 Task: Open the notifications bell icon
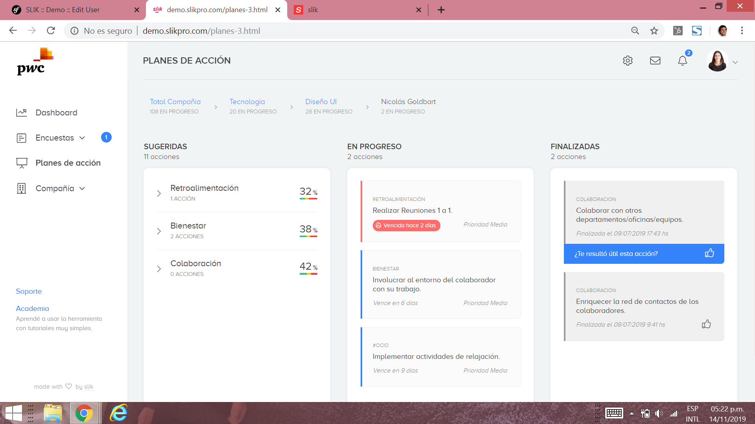coord(683,60)
